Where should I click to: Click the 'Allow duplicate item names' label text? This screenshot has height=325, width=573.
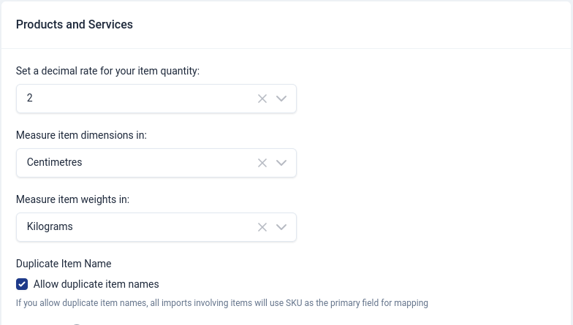96,284
